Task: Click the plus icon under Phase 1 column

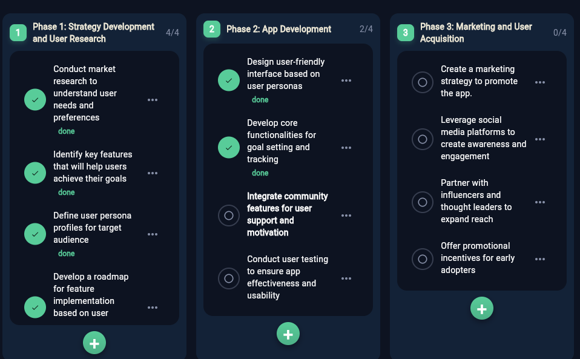Action: [94, 342]
